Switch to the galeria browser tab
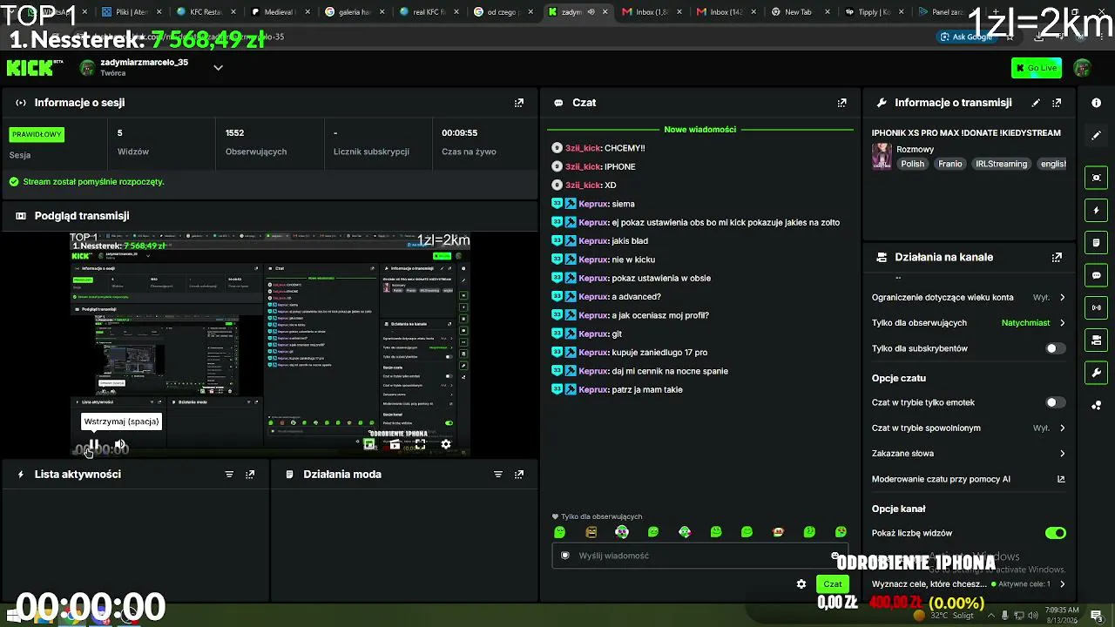 [354, 12]
